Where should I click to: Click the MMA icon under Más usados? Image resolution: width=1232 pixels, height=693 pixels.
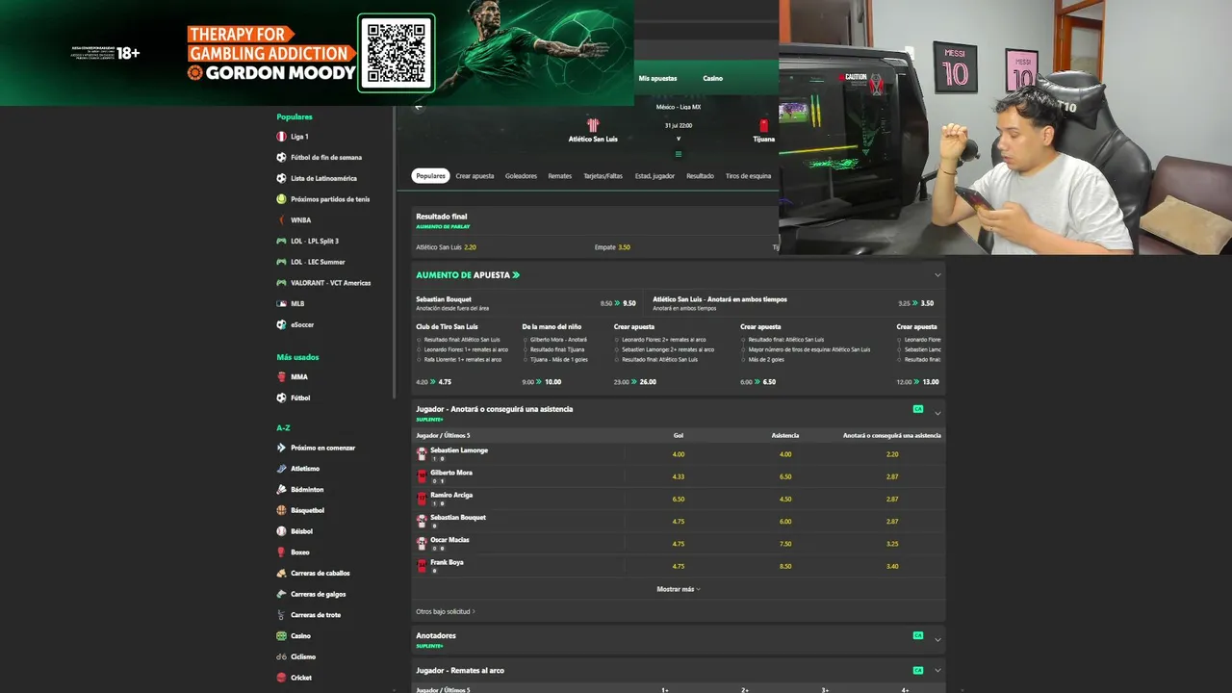(281, 376)
